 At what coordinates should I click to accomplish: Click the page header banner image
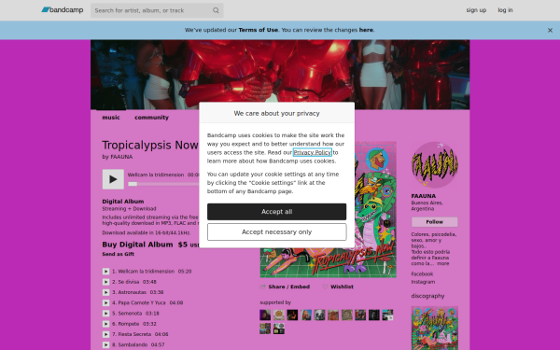[280, 75]
